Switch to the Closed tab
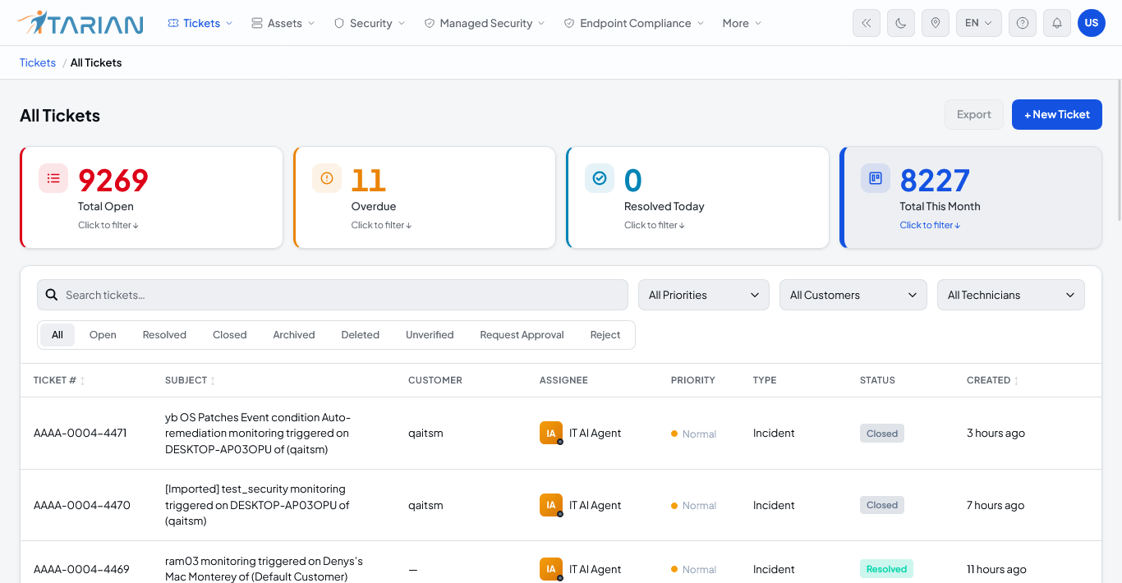Image resolution: width=1122 pixels, height=583 pixels. point(230,335)
